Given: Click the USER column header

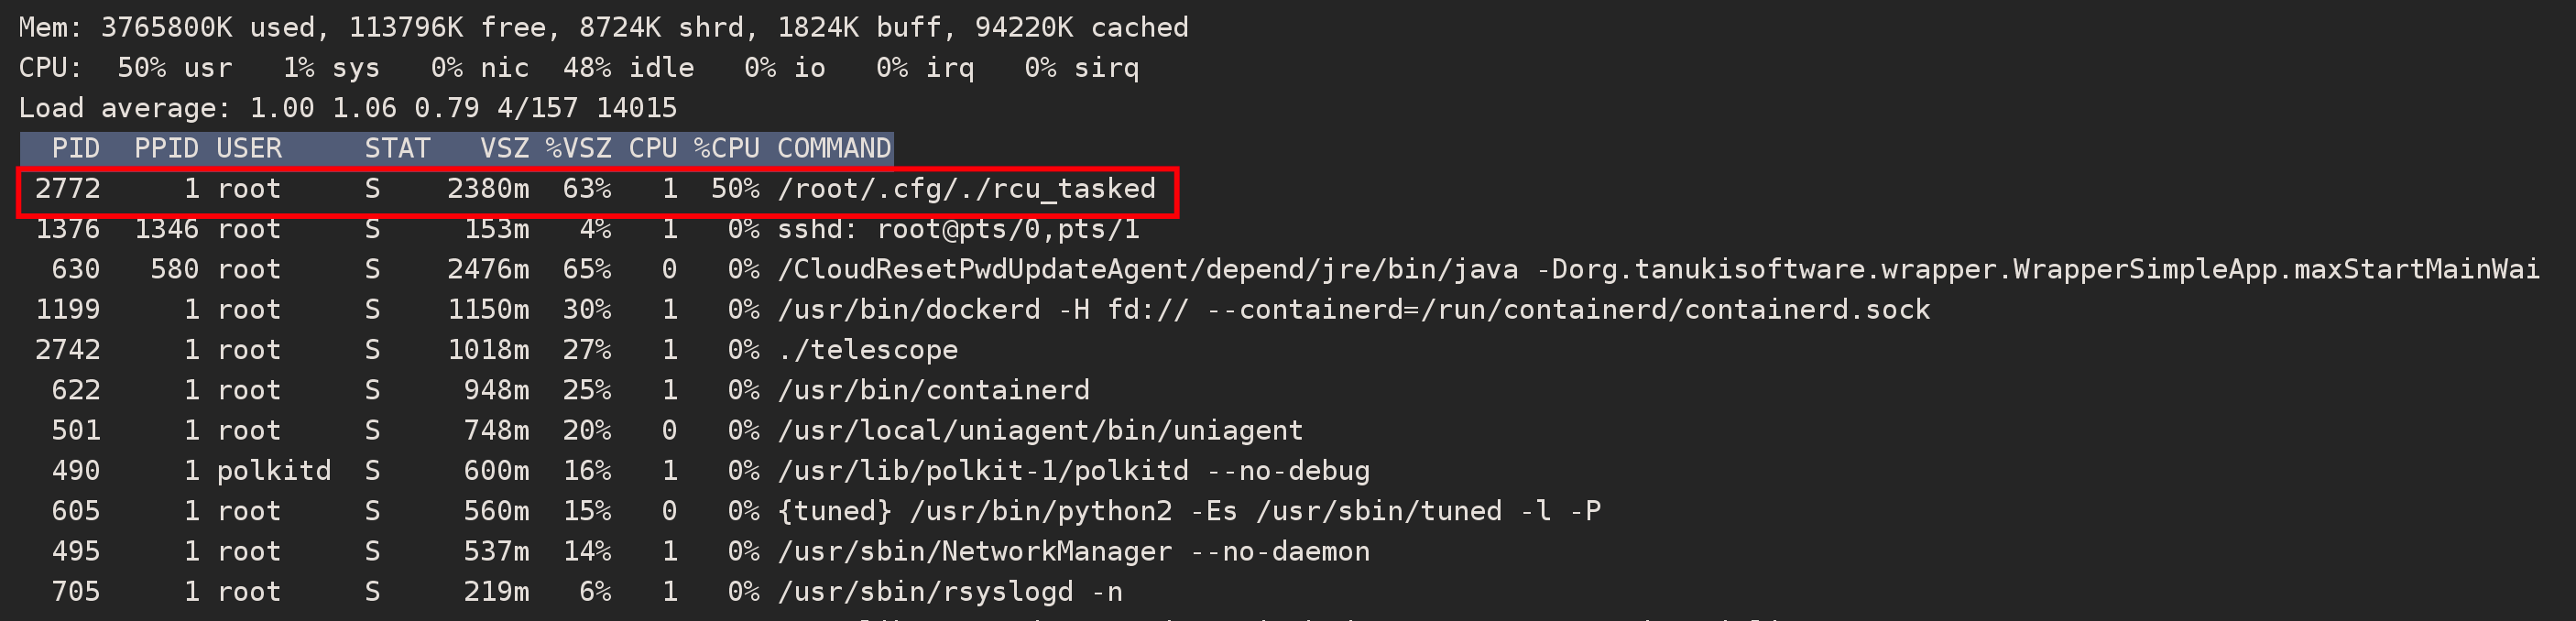Looking at the screenshot, I should click(x=249, y=149).
